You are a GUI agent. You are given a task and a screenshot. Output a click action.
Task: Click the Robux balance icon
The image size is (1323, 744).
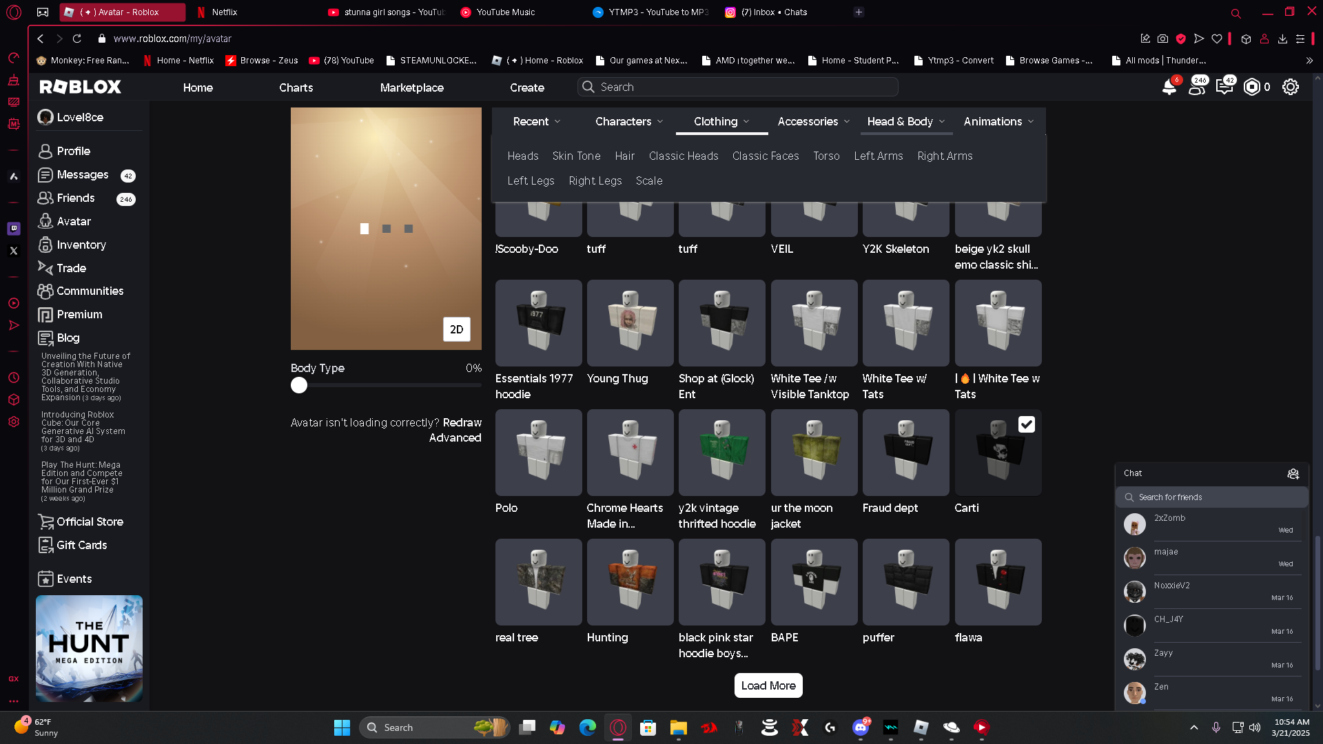1251,87
